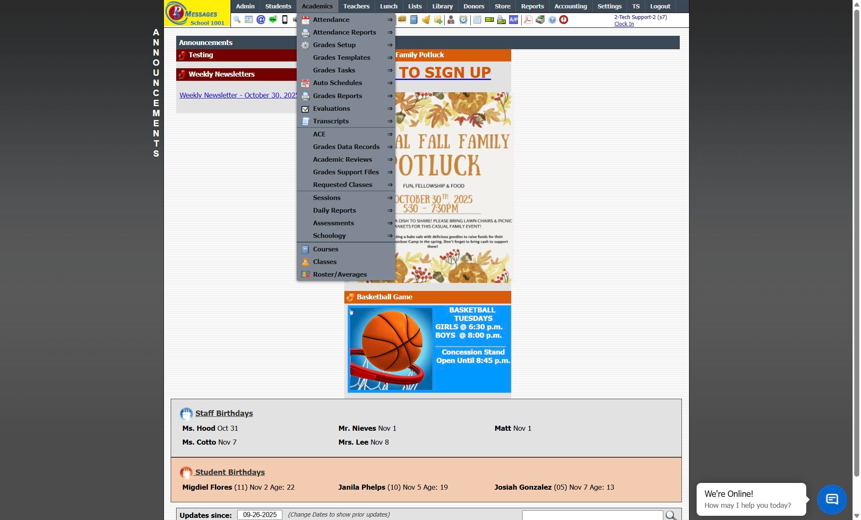Choose Courses in the Academics menu

325,249
